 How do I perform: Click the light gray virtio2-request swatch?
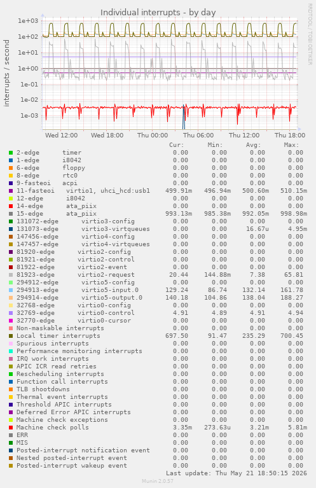click(x=11, y=275)
